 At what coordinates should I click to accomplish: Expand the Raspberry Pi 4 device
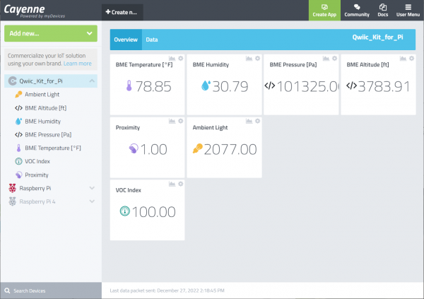92,201
